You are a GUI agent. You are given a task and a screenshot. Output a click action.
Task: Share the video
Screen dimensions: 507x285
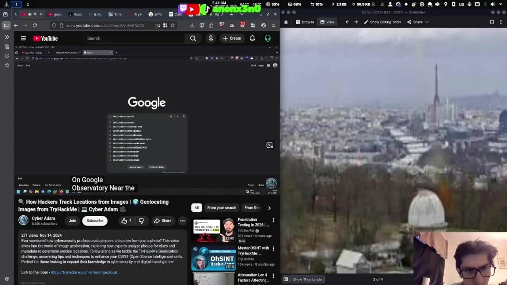click(x=163, y=220)
